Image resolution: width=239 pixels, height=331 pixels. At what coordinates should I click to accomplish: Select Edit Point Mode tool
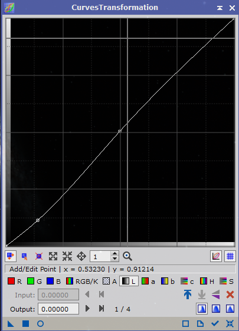point(11,256)
